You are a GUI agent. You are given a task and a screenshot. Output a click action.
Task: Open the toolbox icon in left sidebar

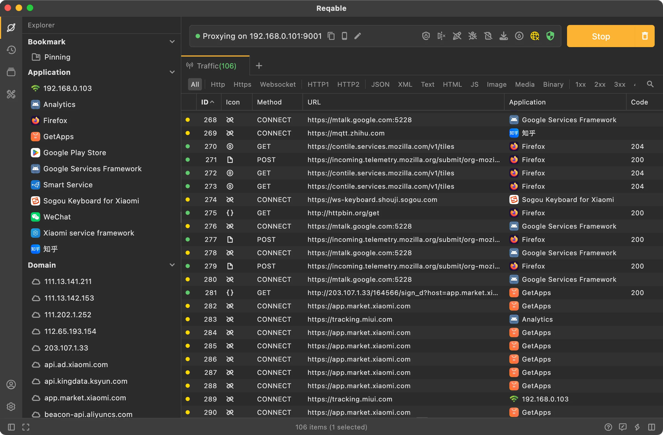[x=11, y=94]
